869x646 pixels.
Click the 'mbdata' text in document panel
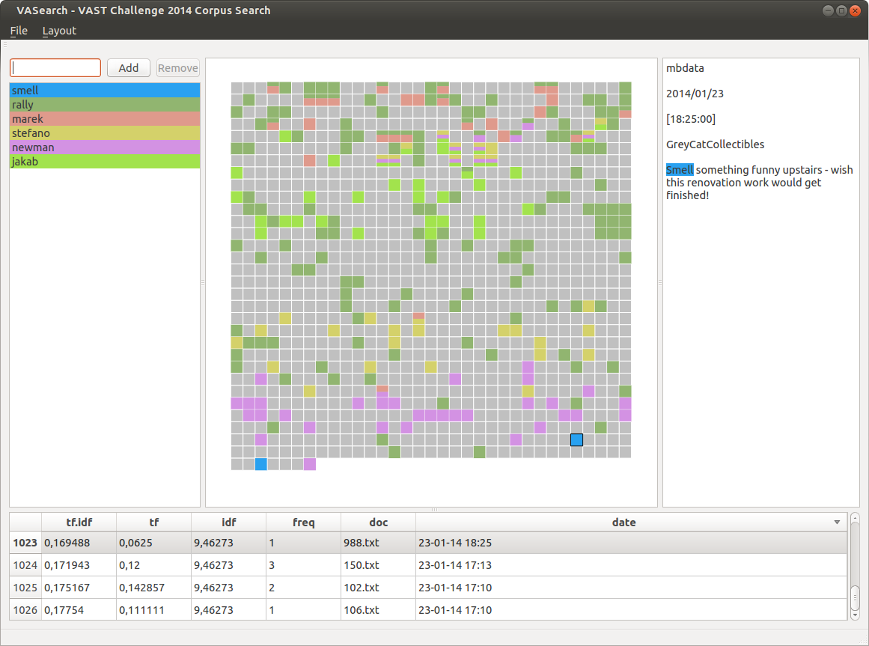tap(685, 68)
